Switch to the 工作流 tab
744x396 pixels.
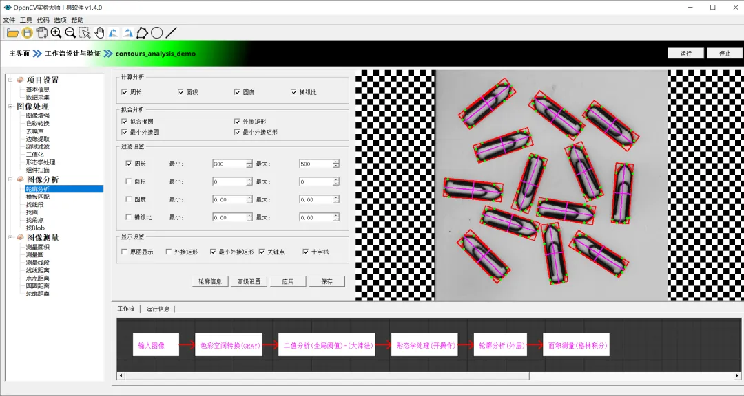pyautogui.click(x=126, y=309)
